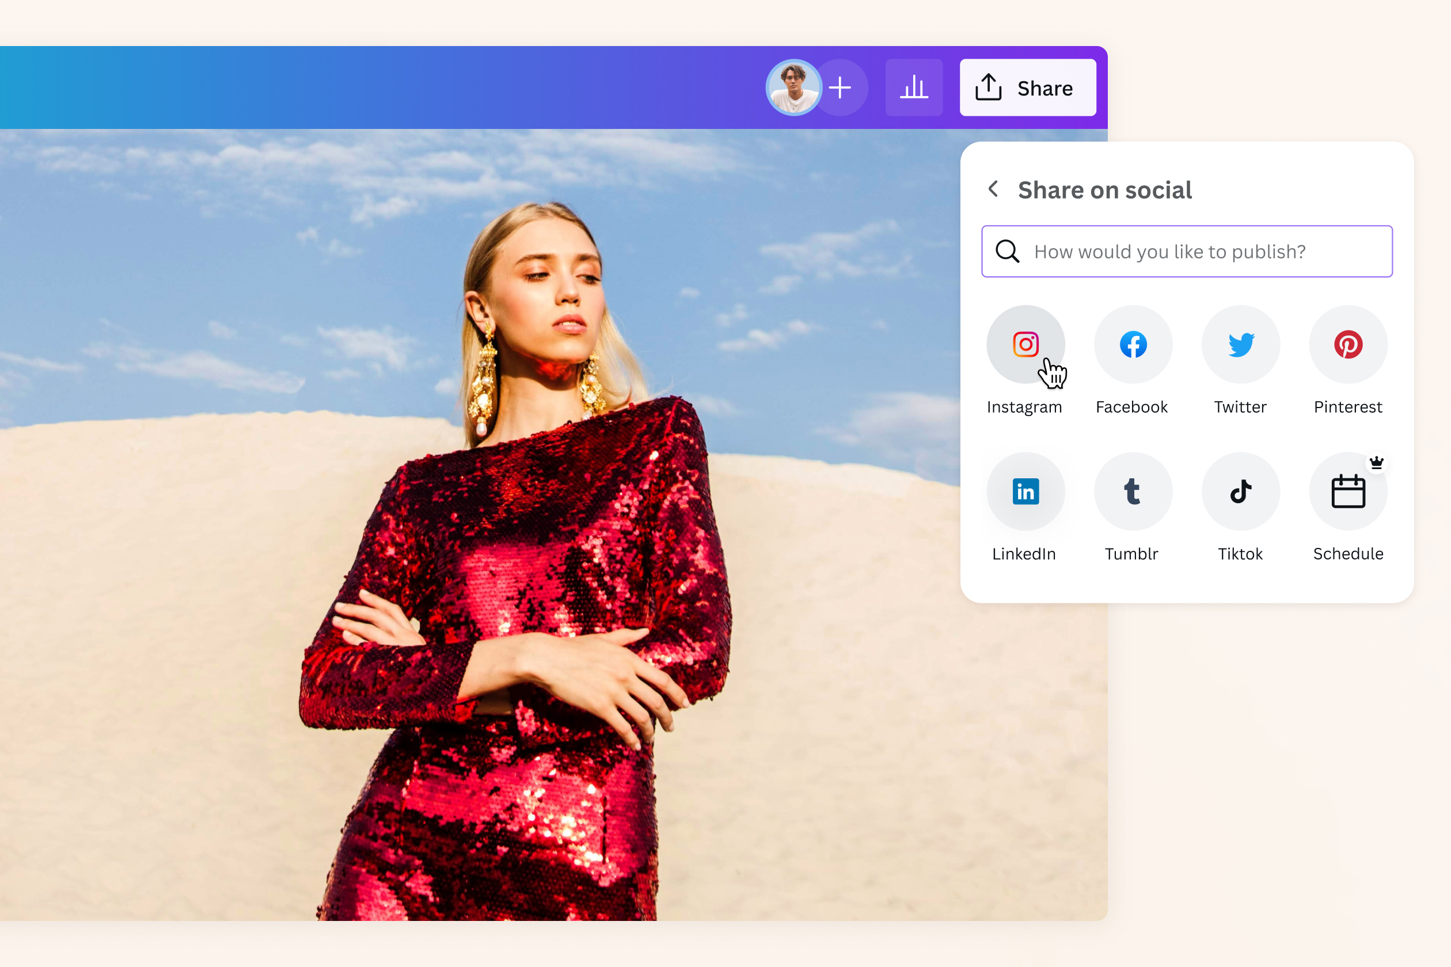Click the user profile avatar
Image resolution: width=1451 pixels, height=967 pixels.
point(794,87)
